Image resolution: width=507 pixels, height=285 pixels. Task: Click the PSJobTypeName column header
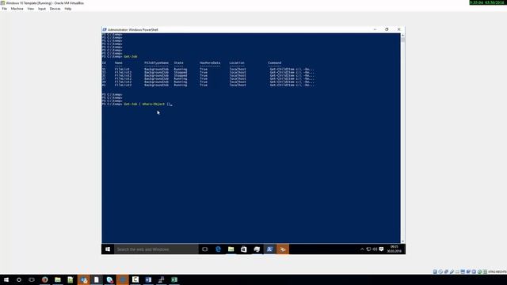pos(157,63)
